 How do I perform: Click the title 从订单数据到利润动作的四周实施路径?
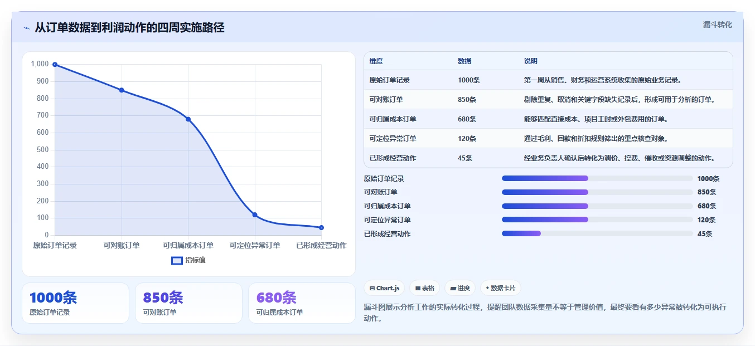pos(129,28)
